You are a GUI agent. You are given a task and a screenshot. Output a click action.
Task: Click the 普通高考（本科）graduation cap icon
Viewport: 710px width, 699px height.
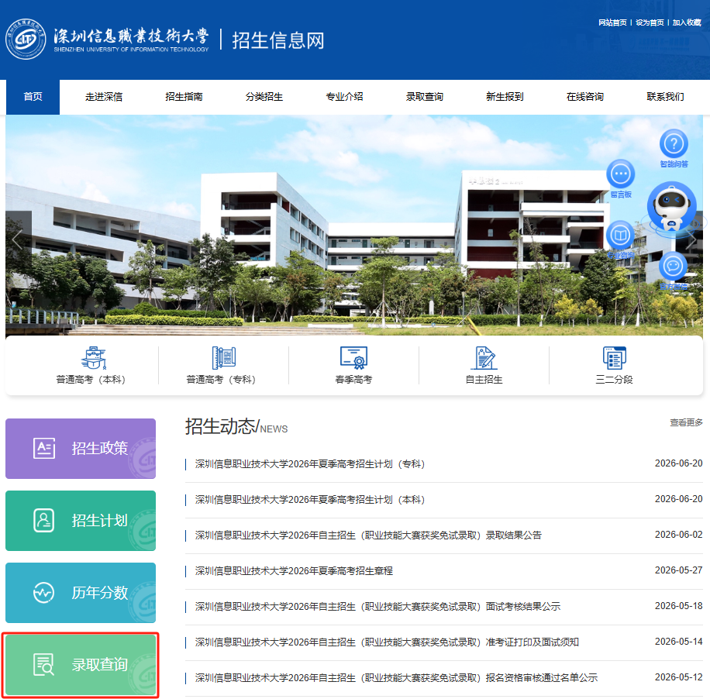pyautogui.click(x=94, y=358)
